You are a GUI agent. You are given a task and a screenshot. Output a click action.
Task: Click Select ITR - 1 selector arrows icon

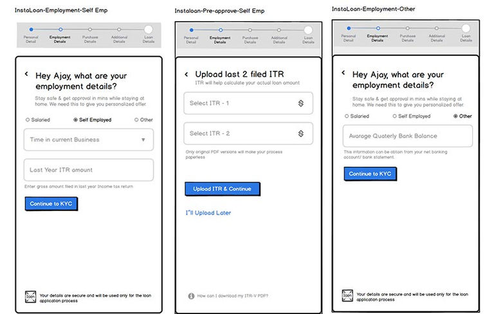(300, 104)
